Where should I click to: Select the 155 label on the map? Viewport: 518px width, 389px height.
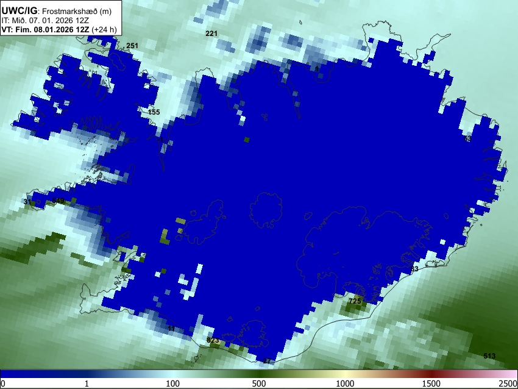click(x=154, y=112)
